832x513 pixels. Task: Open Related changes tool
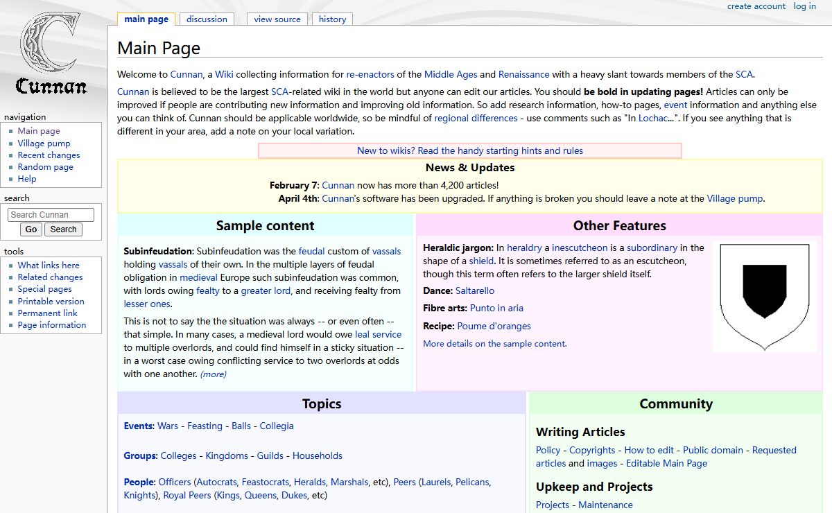[50, 277]
